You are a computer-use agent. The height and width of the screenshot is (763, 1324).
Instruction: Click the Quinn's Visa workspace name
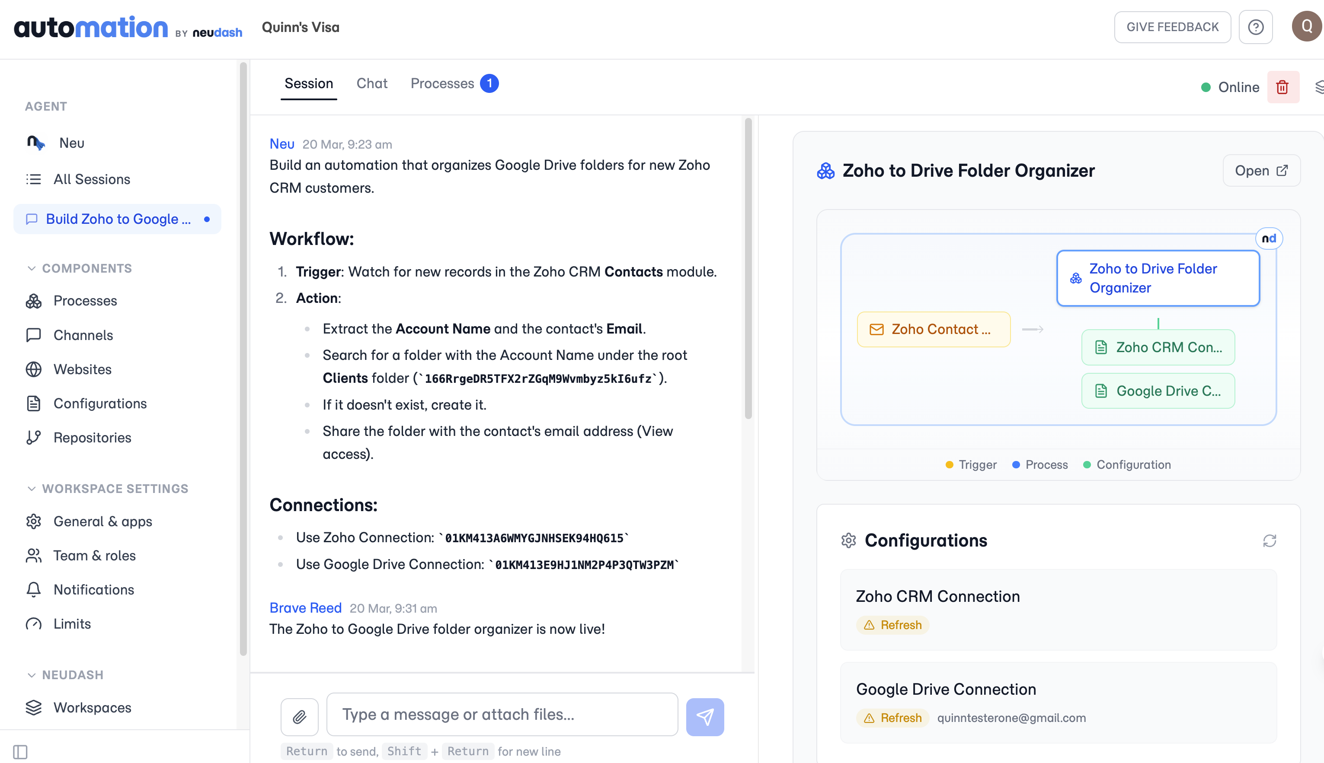pyautogui.click(x=301, y=27)
